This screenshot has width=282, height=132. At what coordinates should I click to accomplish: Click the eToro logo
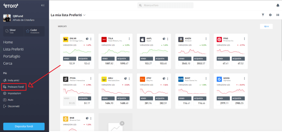pos(11,6)
